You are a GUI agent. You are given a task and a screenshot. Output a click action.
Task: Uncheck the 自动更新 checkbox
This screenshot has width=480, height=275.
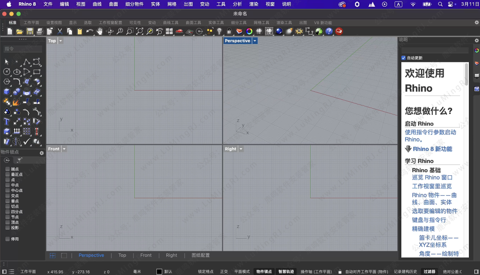coord(404,58)
